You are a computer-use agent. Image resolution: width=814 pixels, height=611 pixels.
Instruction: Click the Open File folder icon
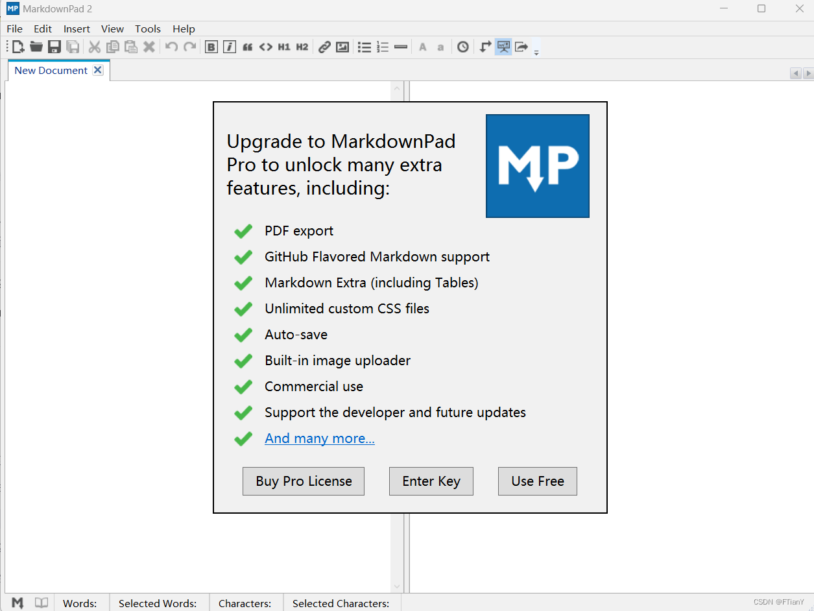[36, 47]
